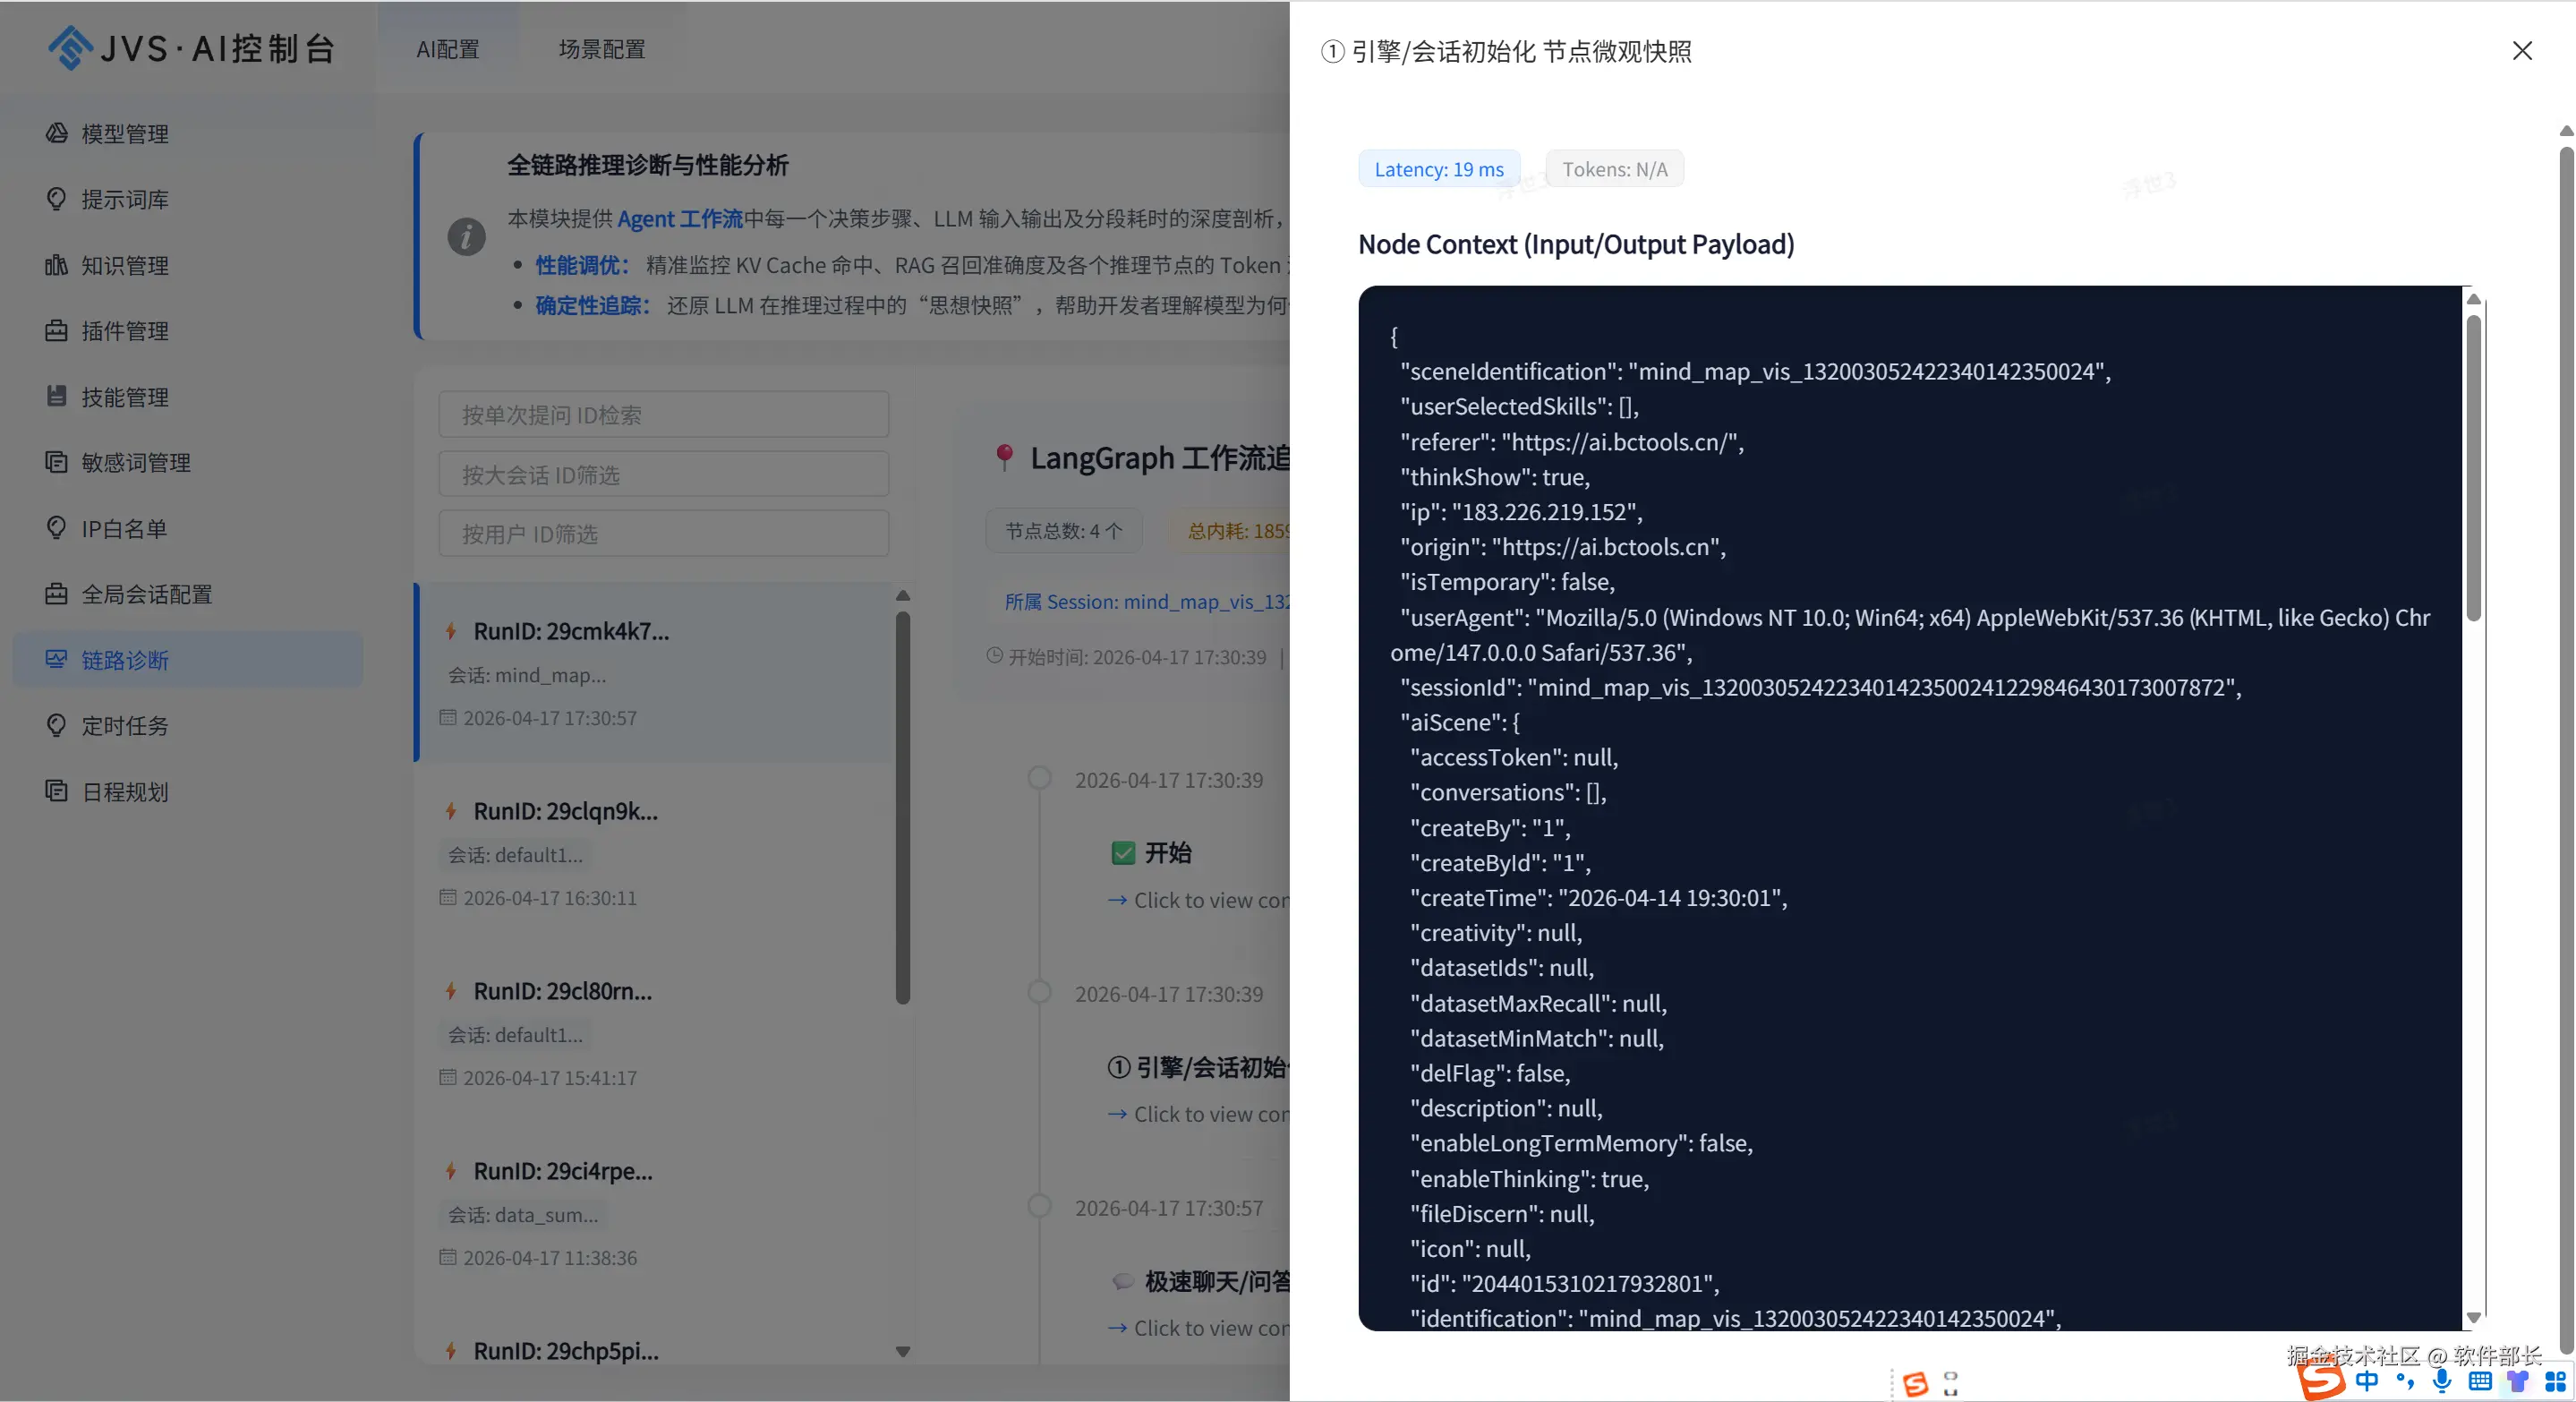
Task: Click the Sogou input method S icon
Action: (2323, 1381)
